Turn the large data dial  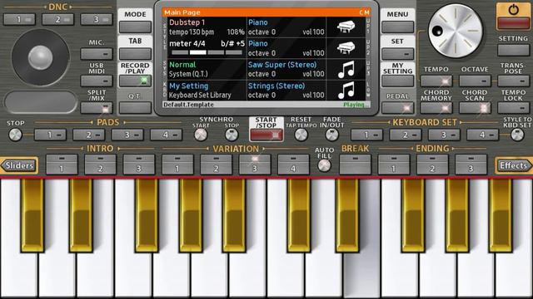coord(455,31)
